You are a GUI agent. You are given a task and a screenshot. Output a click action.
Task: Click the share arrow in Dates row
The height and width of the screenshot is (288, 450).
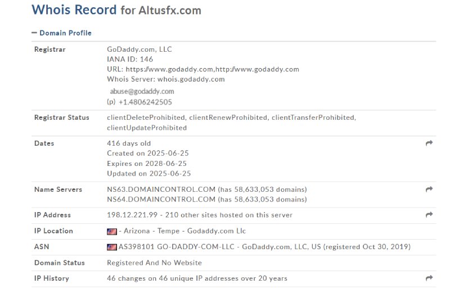point(429,143)
